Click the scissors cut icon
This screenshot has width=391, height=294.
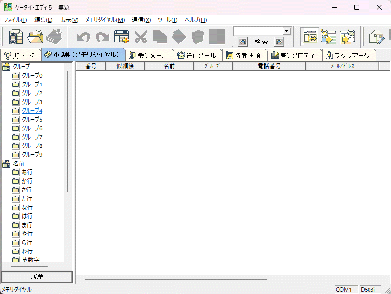click(x=140, y=37)
